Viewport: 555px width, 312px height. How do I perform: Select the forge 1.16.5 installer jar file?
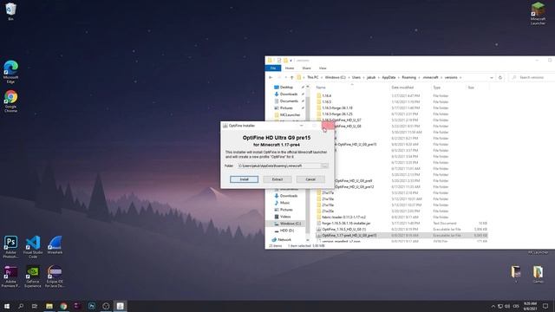point(346,224)
